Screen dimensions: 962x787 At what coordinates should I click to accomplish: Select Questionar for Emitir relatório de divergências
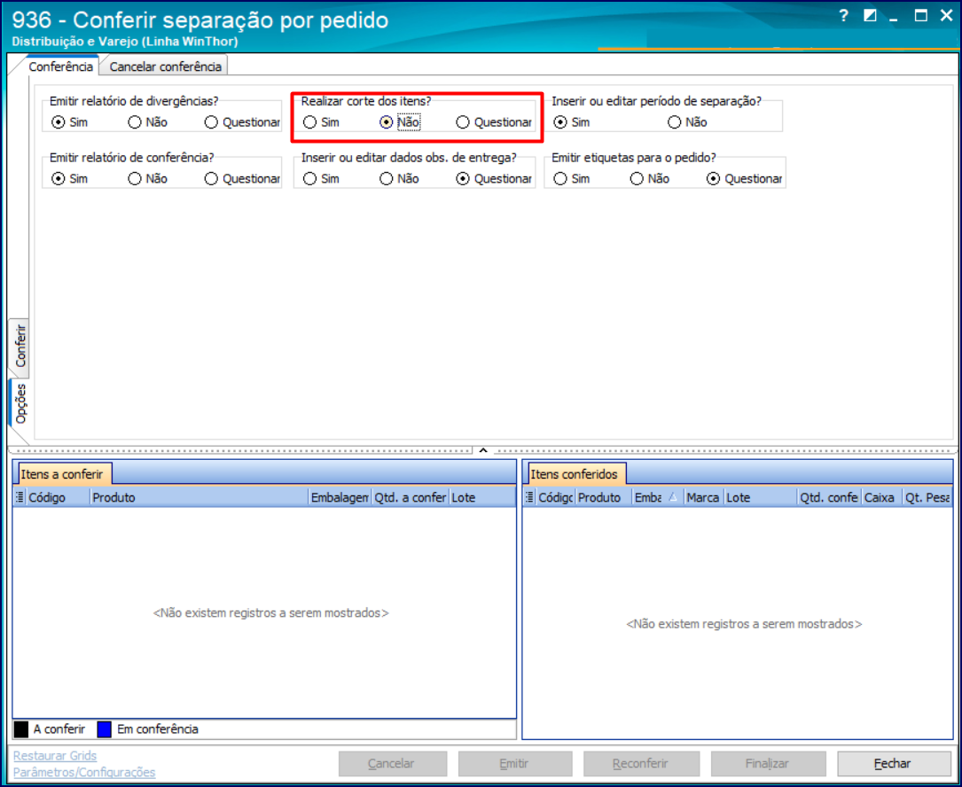(242, 122)
